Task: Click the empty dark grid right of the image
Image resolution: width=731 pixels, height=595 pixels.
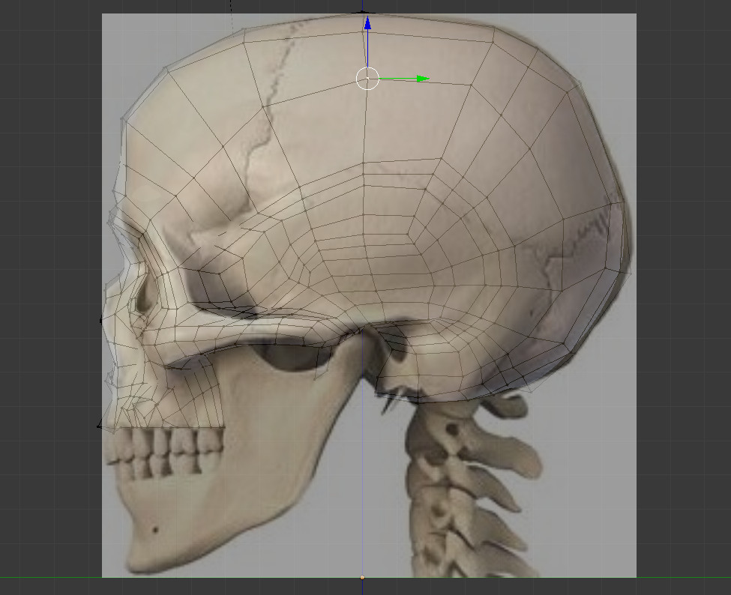Action: pos(682,300)
